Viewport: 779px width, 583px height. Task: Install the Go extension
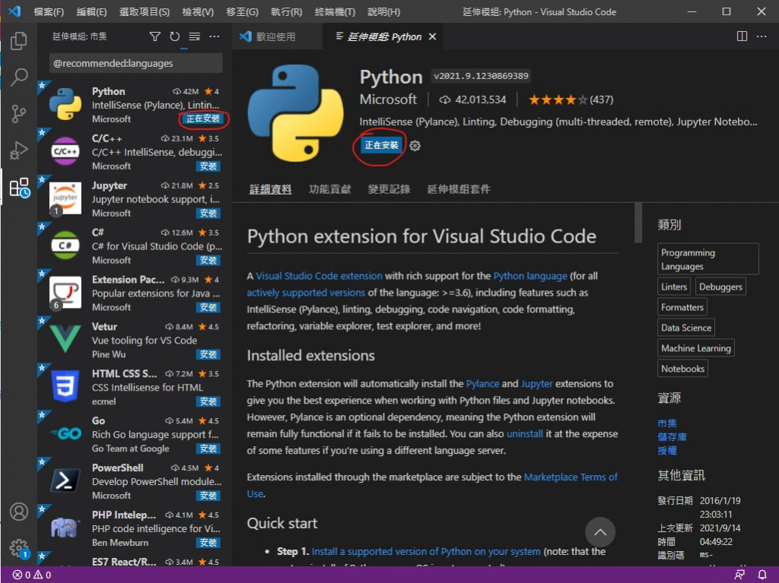pyautogui.click(x=208, y=449)
